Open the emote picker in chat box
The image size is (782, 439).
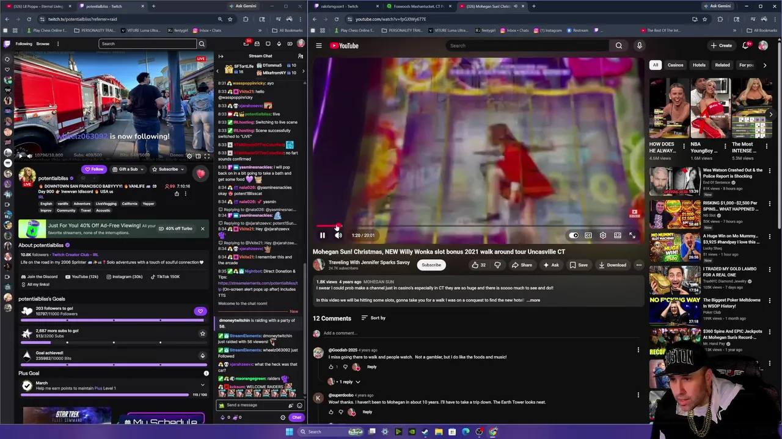pyautogui.click(x=299, y=405)
